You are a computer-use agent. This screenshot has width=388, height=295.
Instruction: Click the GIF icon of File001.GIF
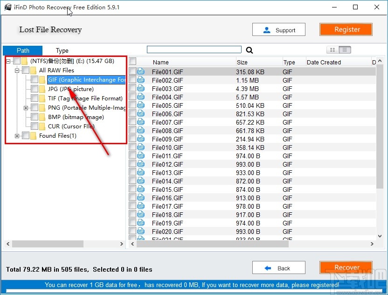tap(141, 71)
